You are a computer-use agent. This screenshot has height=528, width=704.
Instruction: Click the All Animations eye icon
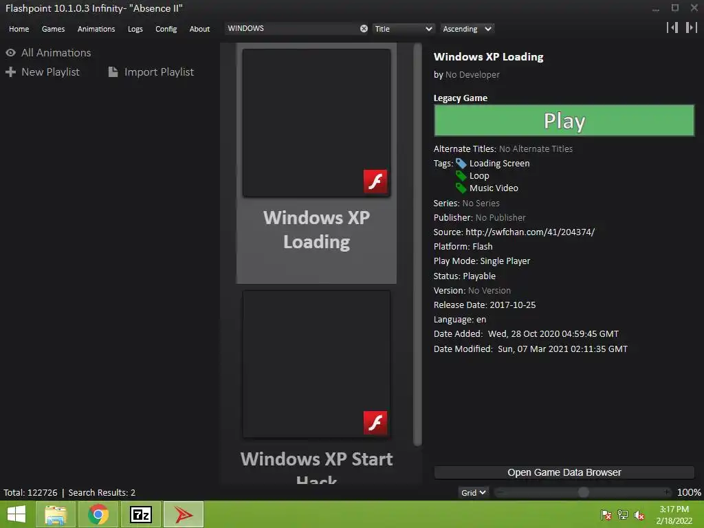(x=11, y=52)
